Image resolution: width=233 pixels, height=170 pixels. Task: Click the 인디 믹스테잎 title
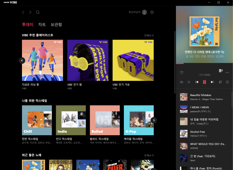coord(64,139)
